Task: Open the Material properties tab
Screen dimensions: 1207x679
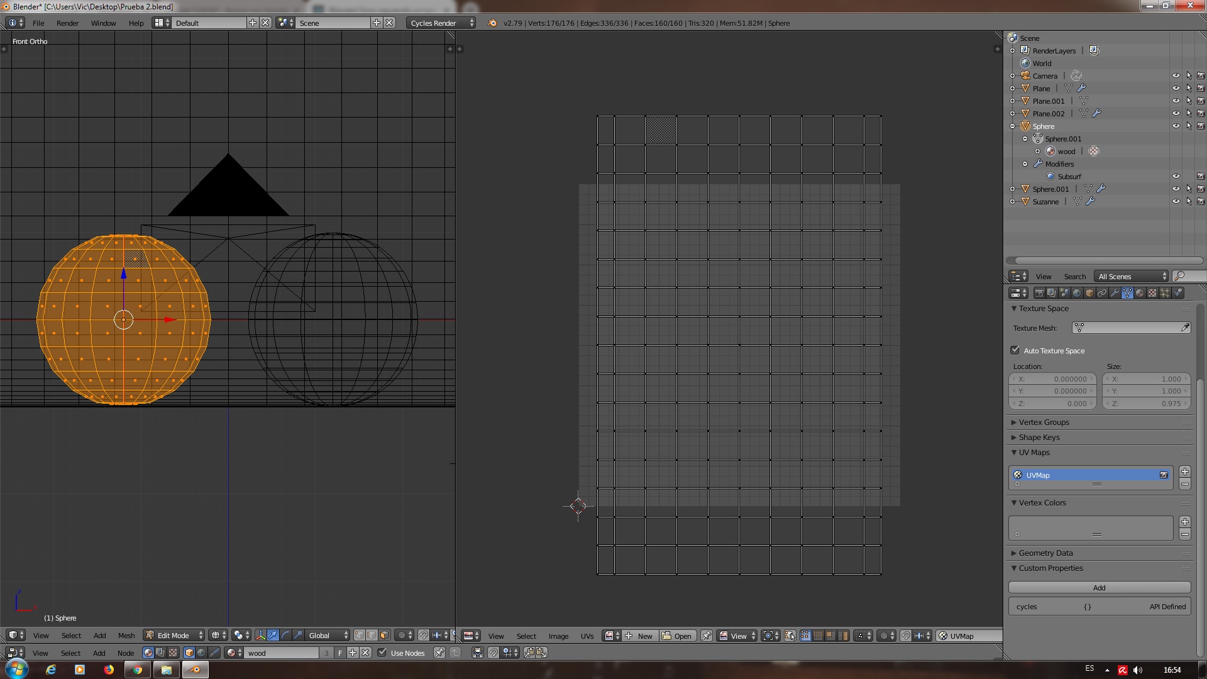Action: pos(1140,293)
